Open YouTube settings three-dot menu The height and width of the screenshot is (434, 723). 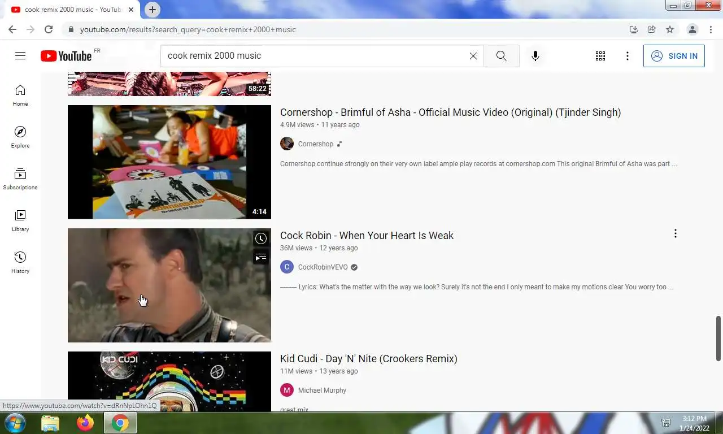[628, 56]
